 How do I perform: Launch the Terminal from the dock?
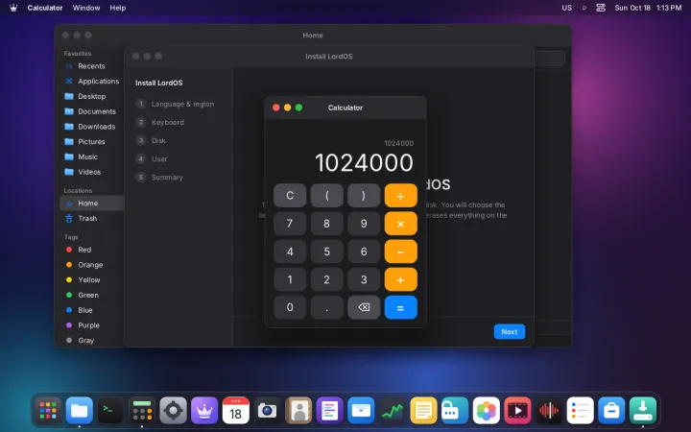click(110, 411)
